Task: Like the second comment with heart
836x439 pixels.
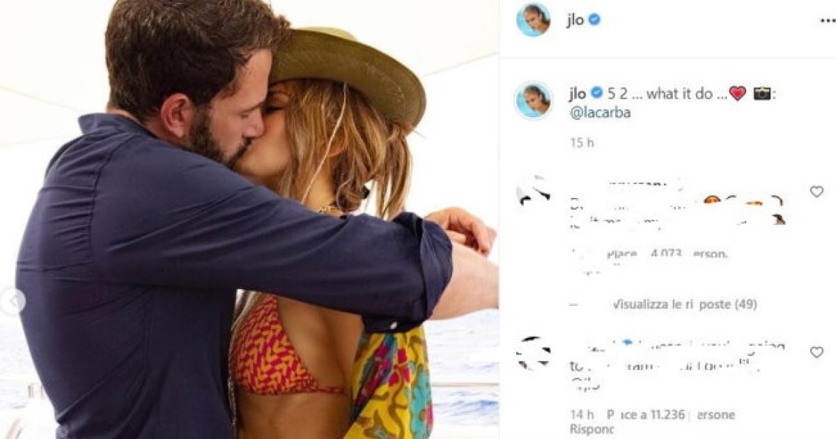Action: (816, 353)
